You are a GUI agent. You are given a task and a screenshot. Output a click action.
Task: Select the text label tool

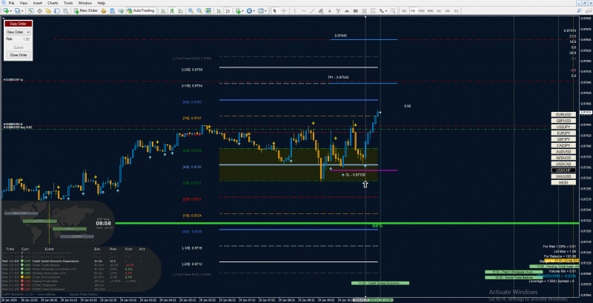(338, 11)
